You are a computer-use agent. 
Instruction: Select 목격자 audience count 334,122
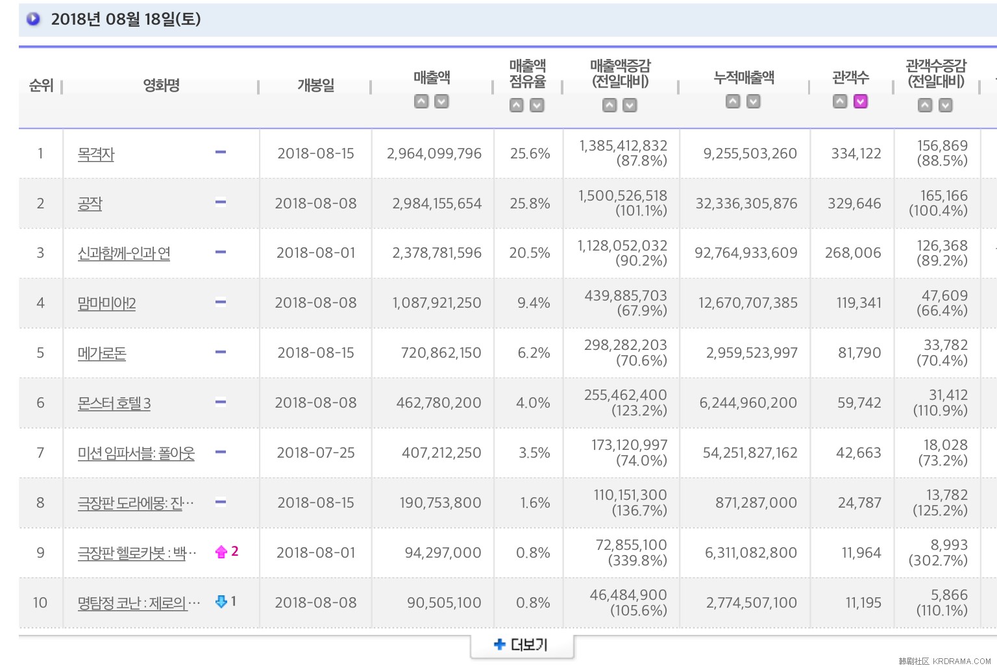pyautogui.click(x=856, y=154)
